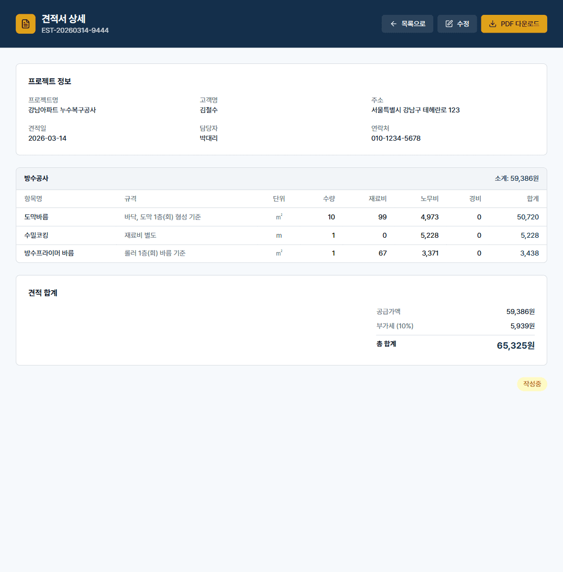Click the address 서울특별시 강남구 테헤란로 123

[415, 110]
